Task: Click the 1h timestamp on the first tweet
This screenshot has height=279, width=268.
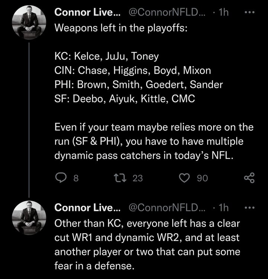Action: 223,13
